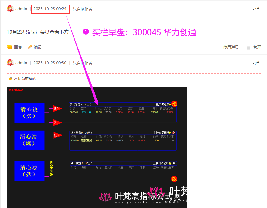Tick the 管理 checkbox
Image resolution: width=267 pixels, height=208 pixels.
pyautogui.click(x=249, y=47)
